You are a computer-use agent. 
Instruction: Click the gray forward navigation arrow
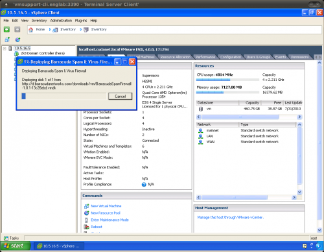coord(17,29)
